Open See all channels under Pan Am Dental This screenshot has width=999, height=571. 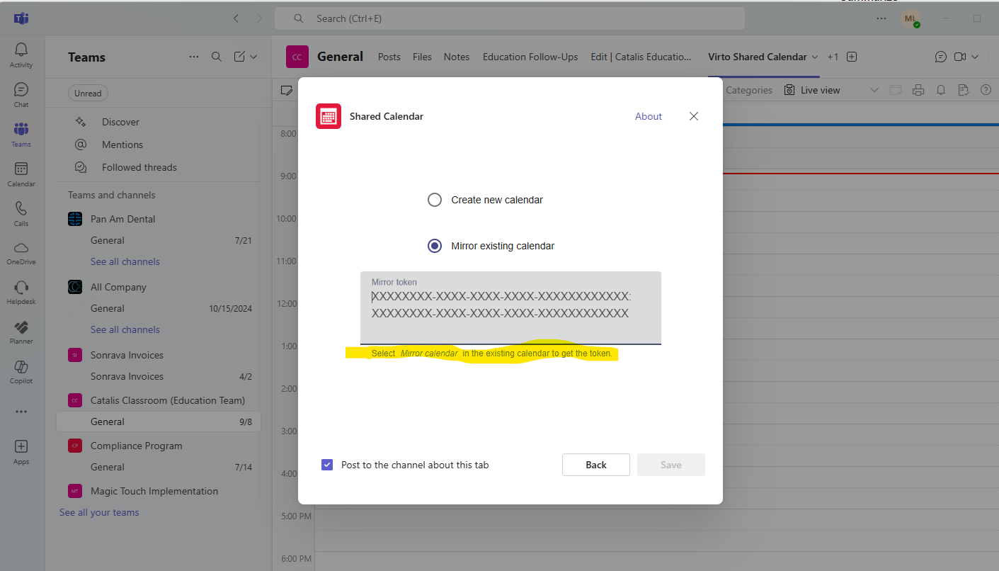click(125, 261)
